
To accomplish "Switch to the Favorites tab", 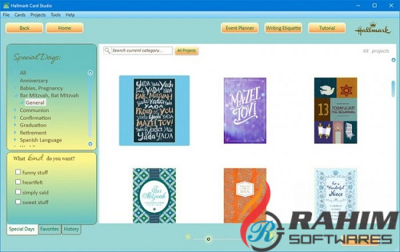I will click(x=49, y=229).
